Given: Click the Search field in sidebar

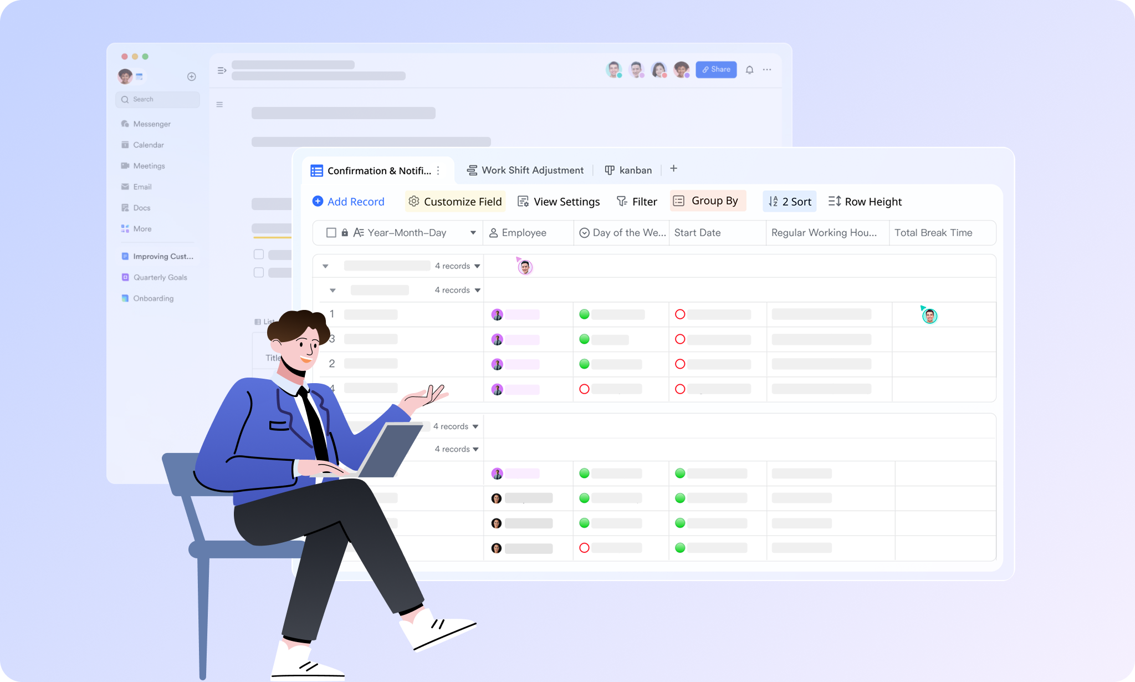Looking at the screenshot, I should (x=157, y=99).
